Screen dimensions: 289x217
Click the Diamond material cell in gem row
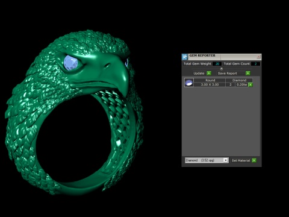239,80
